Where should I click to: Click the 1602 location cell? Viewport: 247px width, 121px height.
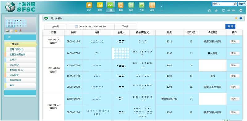(169, 65)
